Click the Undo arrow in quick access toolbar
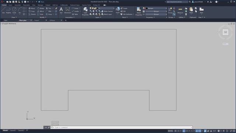236x133 pixels. (x=28, y=2)
